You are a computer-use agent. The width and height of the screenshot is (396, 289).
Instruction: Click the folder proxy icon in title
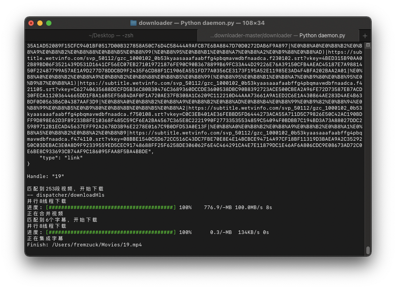point(133,23)
